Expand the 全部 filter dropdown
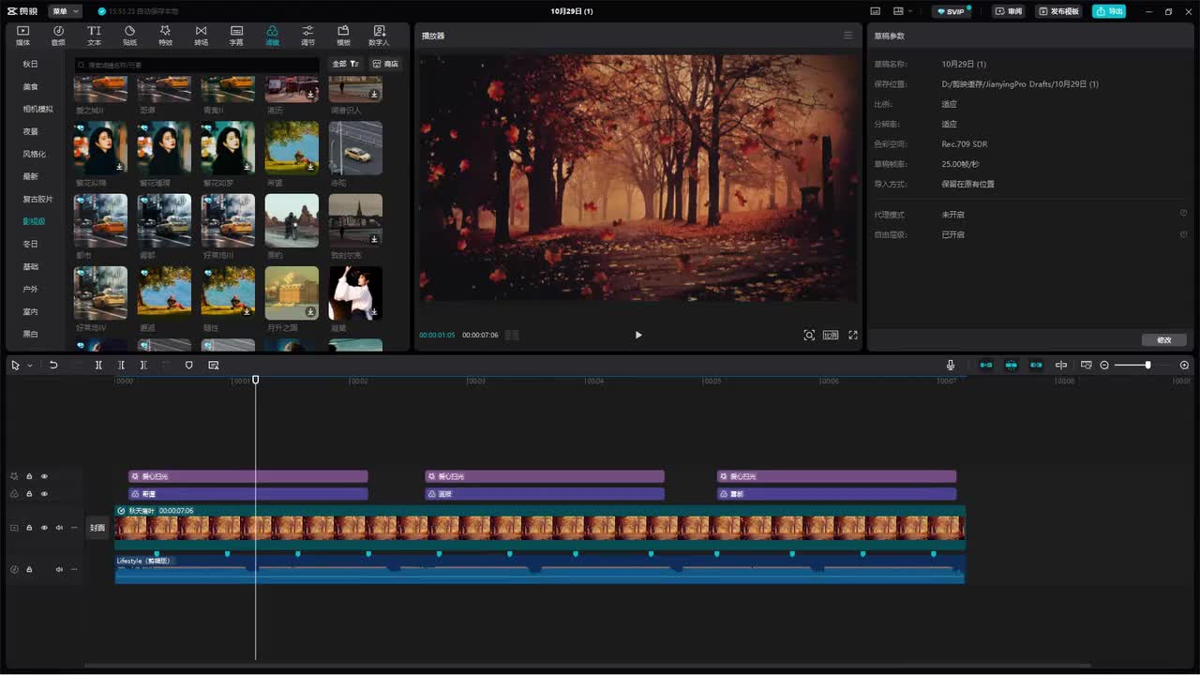Viewport: 1200px width, 675px height. pos(346,64)
